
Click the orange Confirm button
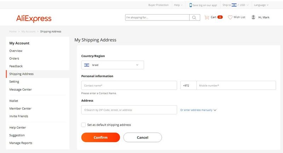100,137
